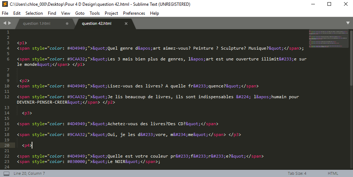Open Tab Size: 4 indentation menu

click(x=297, y=173)
